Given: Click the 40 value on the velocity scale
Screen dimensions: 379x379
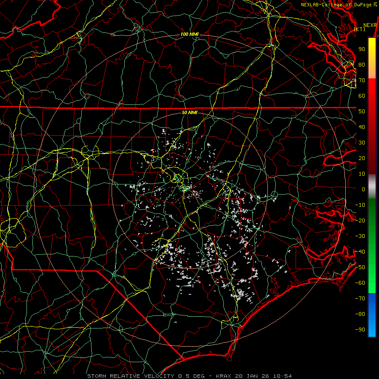Looking at the screenshot, I should coord(362,127).
